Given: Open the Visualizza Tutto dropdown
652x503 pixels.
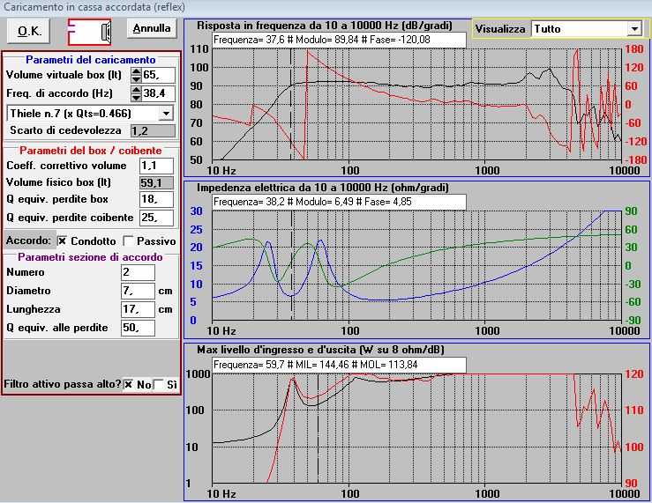Looking at the screenshot, I should tap(634, 29).
